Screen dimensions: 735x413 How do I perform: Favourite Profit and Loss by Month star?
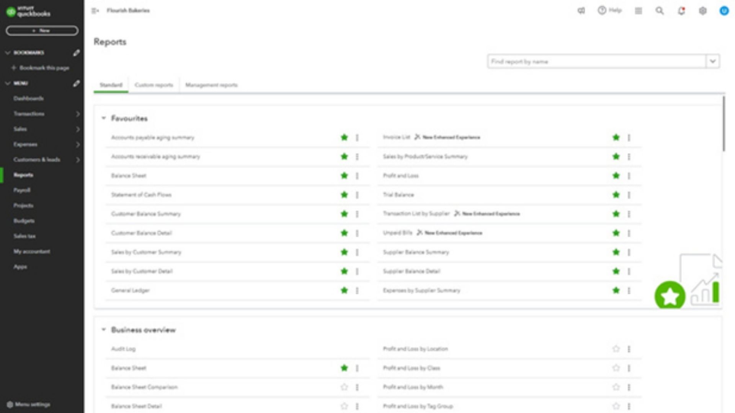click(x=616, y=387)
